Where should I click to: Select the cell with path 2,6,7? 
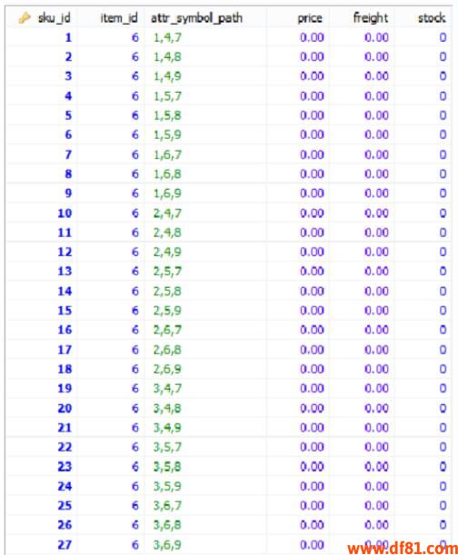pos(167,330)
